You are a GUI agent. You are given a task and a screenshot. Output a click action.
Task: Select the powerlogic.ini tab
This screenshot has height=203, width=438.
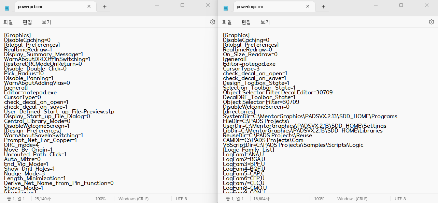click(267, 6)
